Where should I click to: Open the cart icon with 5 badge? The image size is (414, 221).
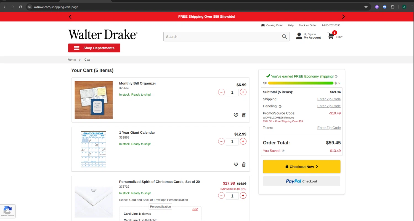click(331, 36)
